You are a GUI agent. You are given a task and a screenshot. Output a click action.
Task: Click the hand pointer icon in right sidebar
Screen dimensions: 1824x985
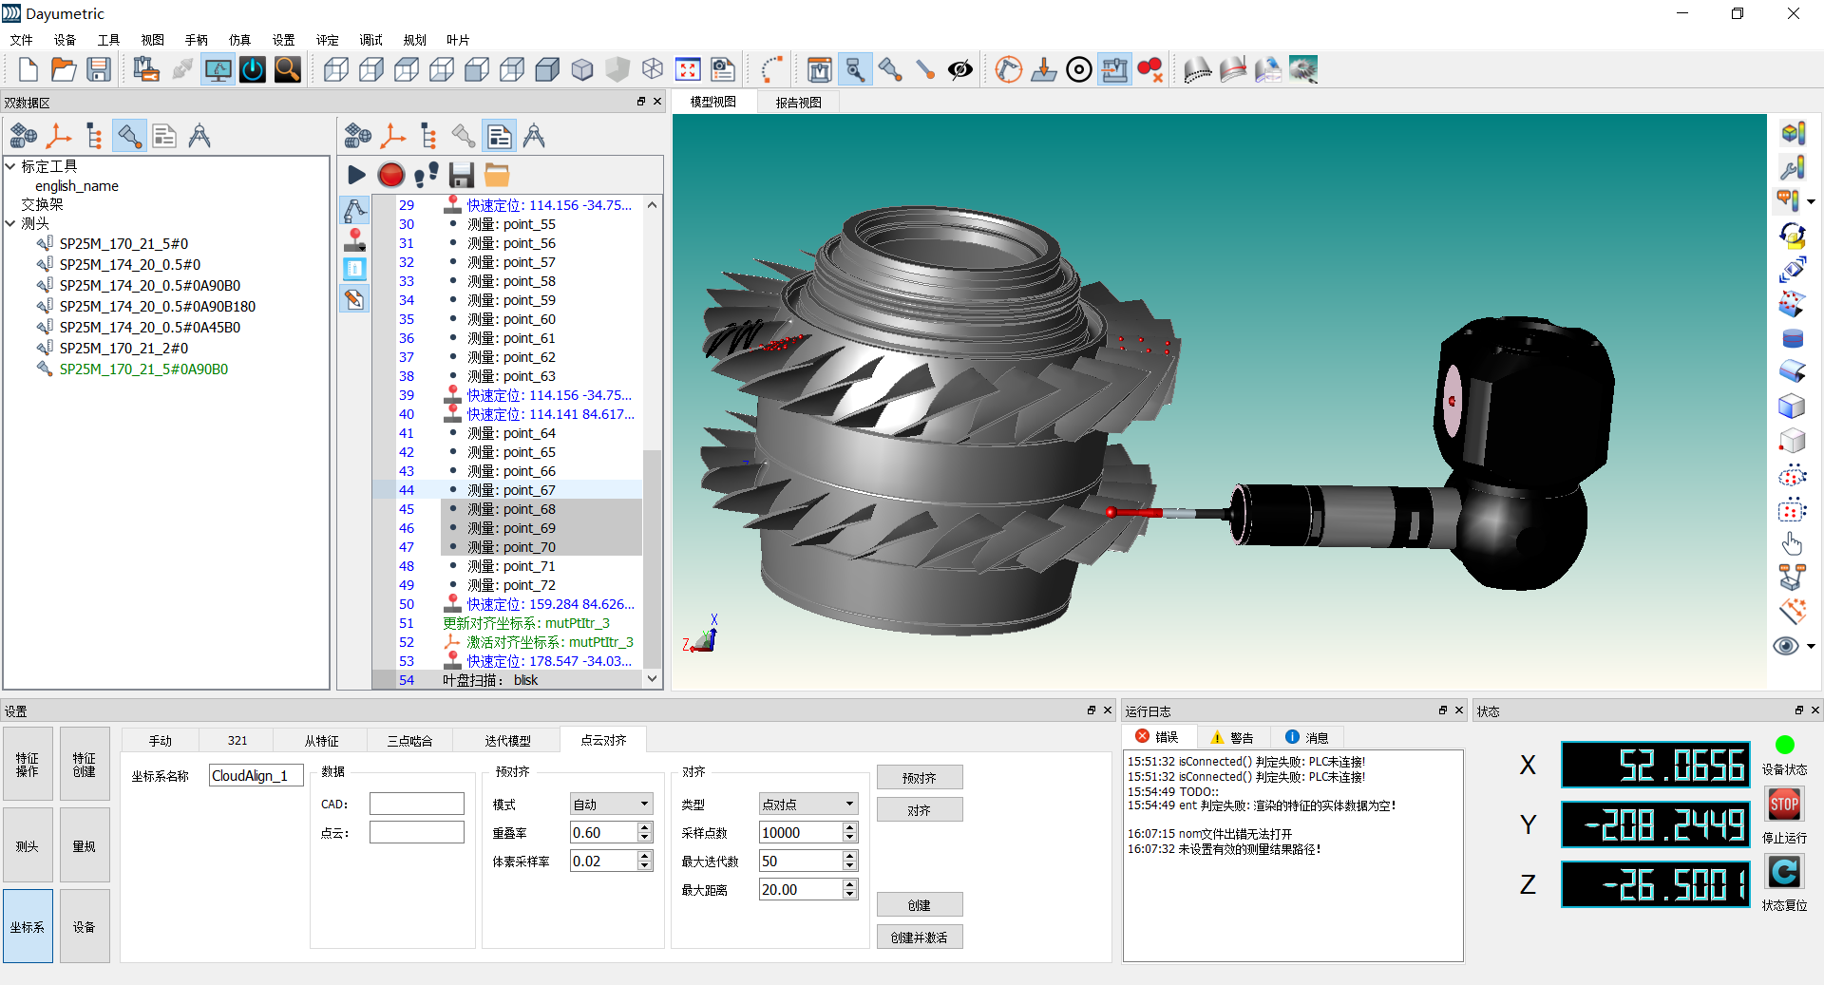(1792, 543)
